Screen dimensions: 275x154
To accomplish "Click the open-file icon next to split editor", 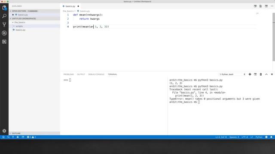I will 261,6.
